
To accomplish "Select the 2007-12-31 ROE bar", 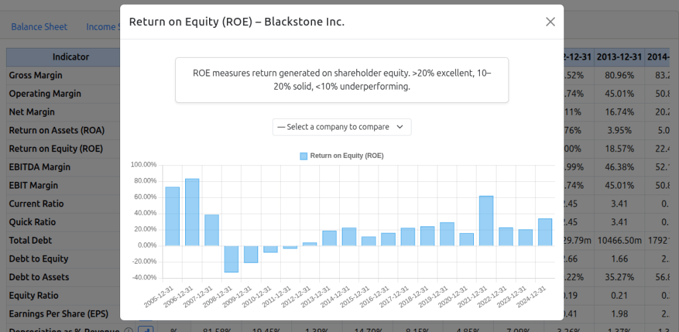I will tap(212, 230).
